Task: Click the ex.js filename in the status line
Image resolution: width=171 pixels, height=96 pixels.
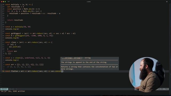Action: (x=11, y=89)
